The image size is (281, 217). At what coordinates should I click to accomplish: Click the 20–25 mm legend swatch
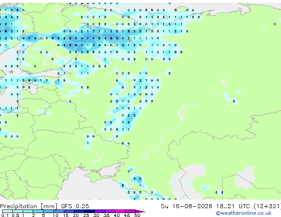pyautogui.click(x=79, y=211)
